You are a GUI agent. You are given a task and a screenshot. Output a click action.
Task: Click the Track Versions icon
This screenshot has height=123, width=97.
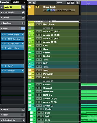(23, 12)
